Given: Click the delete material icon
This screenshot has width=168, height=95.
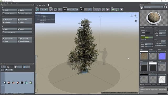Looking at the screenshot, I should (x=167, y=7).
